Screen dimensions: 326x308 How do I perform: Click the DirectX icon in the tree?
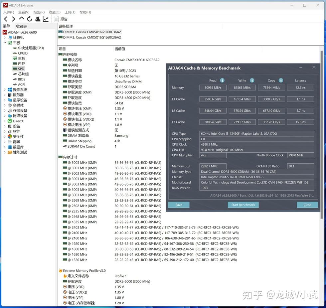(10, 121)
